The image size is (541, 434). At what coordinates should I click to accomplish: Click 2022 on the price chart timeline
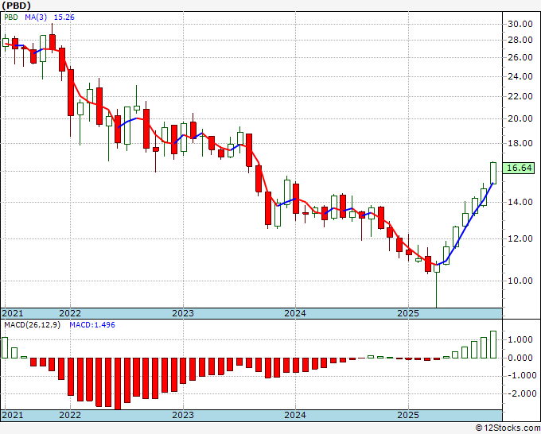click(x=70, y=313)
